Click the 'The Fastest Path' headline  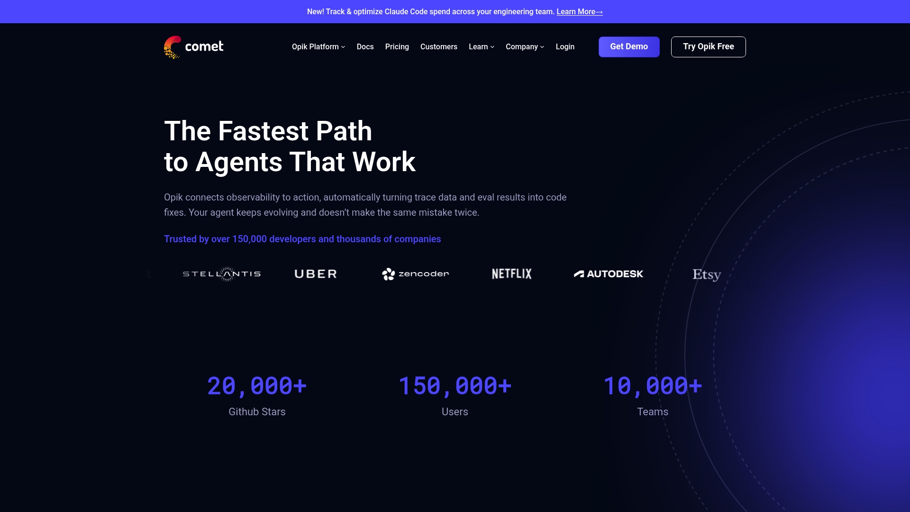[290, 146]
